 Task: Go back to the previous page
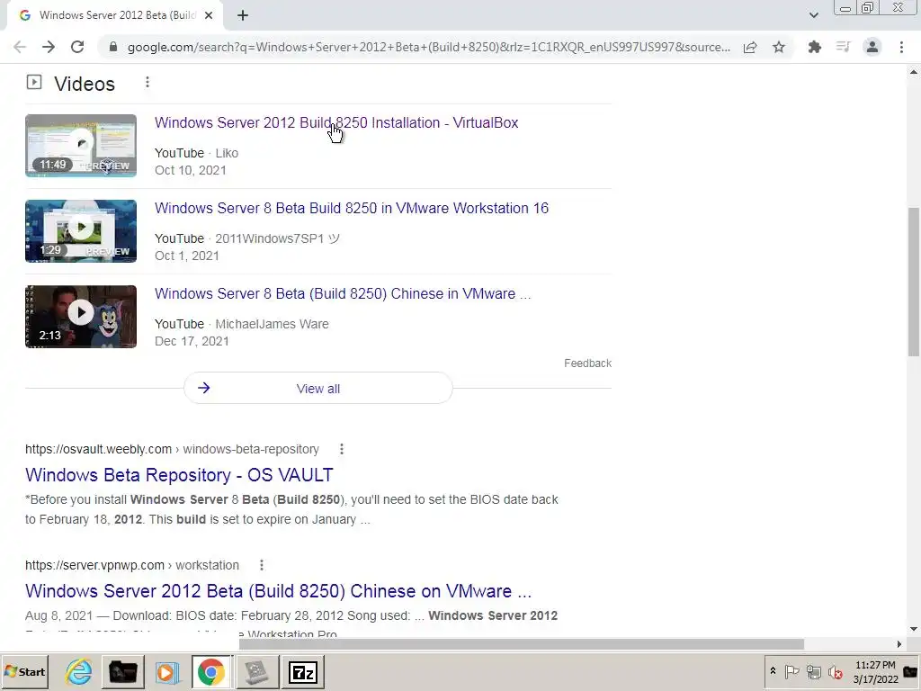point(20,47)
